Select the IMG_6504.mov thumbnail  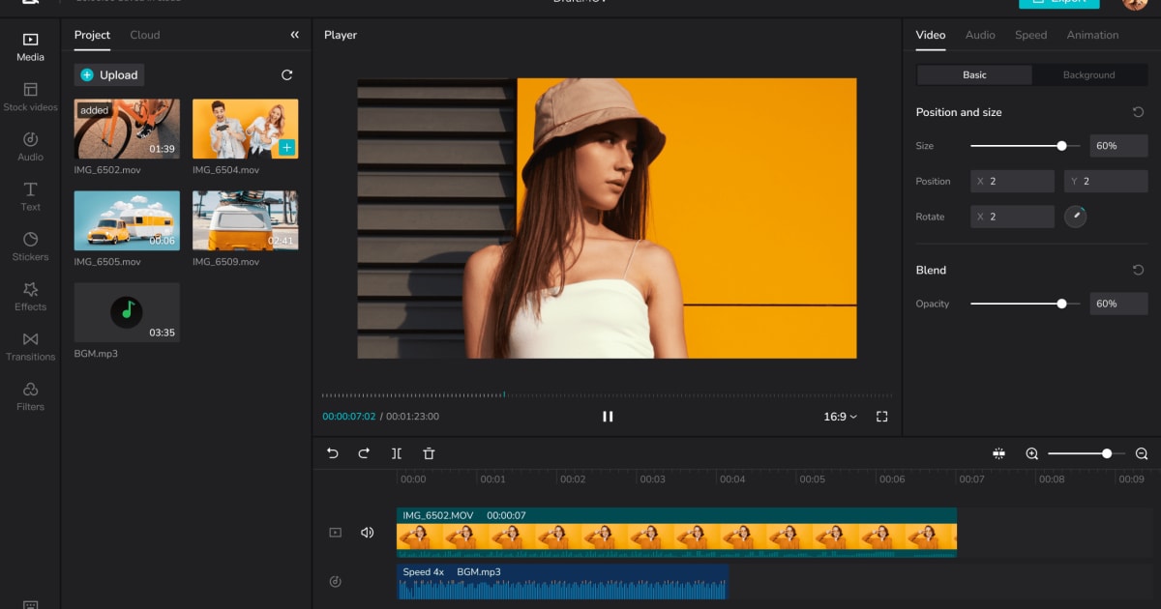click(245, 128)
